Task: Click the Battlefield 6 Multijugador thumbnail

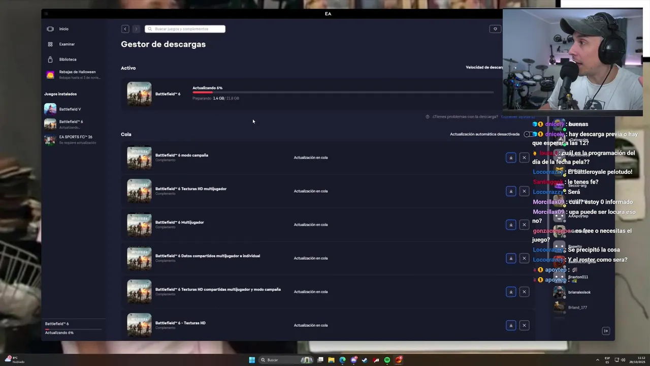Action: click(139, 225)
